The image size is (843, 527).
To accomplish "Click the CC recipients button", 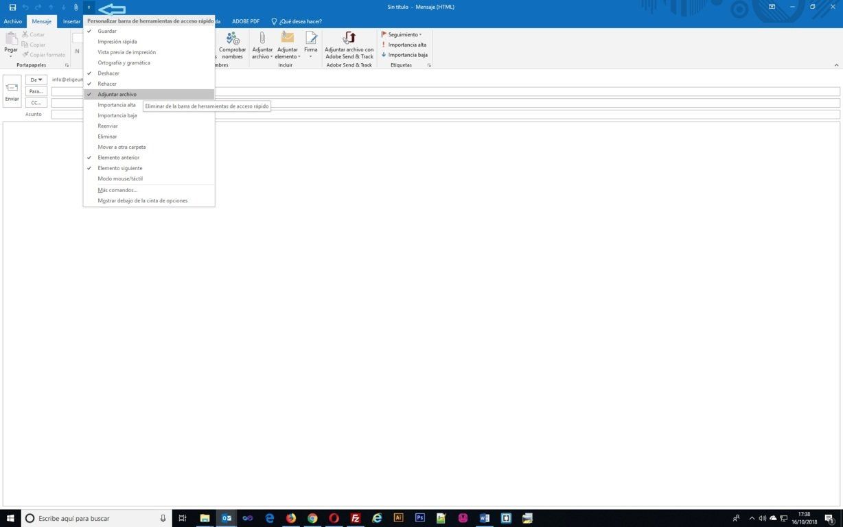I will (35, 102).
